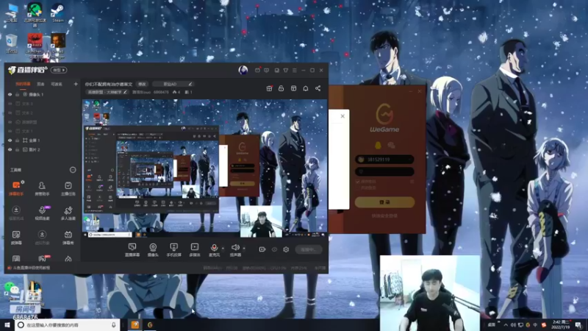Viewport: 588px width, 331px height.
Task: Click the 修改 button beside the stream title
Action: click(x=142, y=84)
